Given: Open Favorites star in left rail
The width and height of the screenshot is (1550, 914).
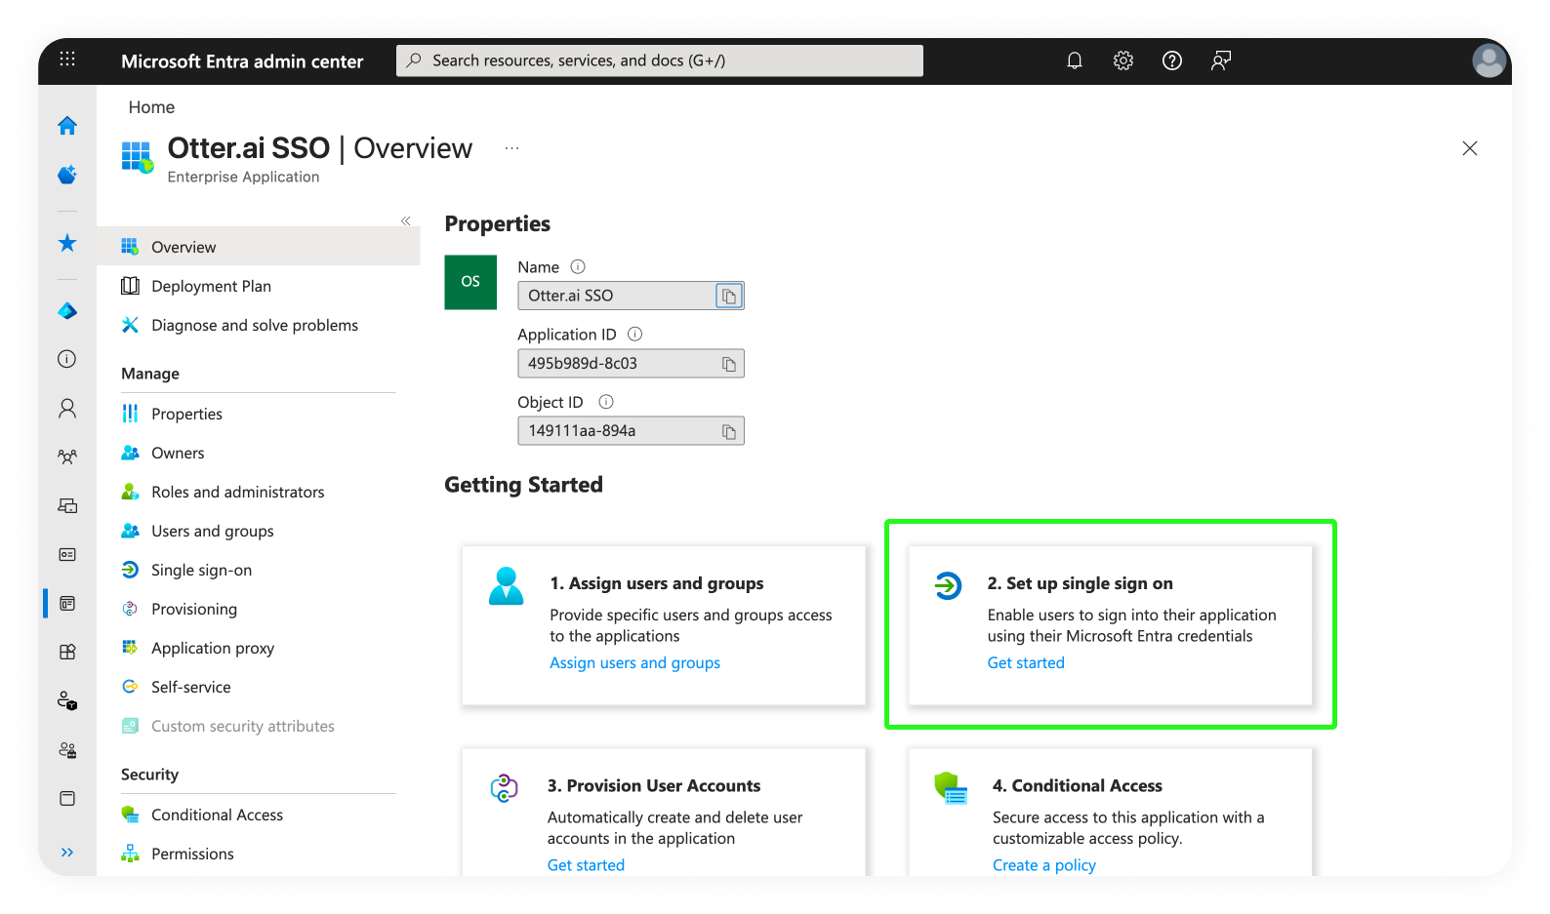Looking at the screenshot, I should [x=67, y=243].
